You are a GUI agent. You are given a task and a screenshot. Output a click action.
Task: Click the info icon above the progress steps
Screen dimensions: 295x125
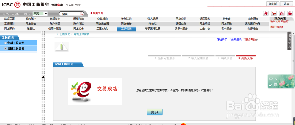[x=62, y=46]
